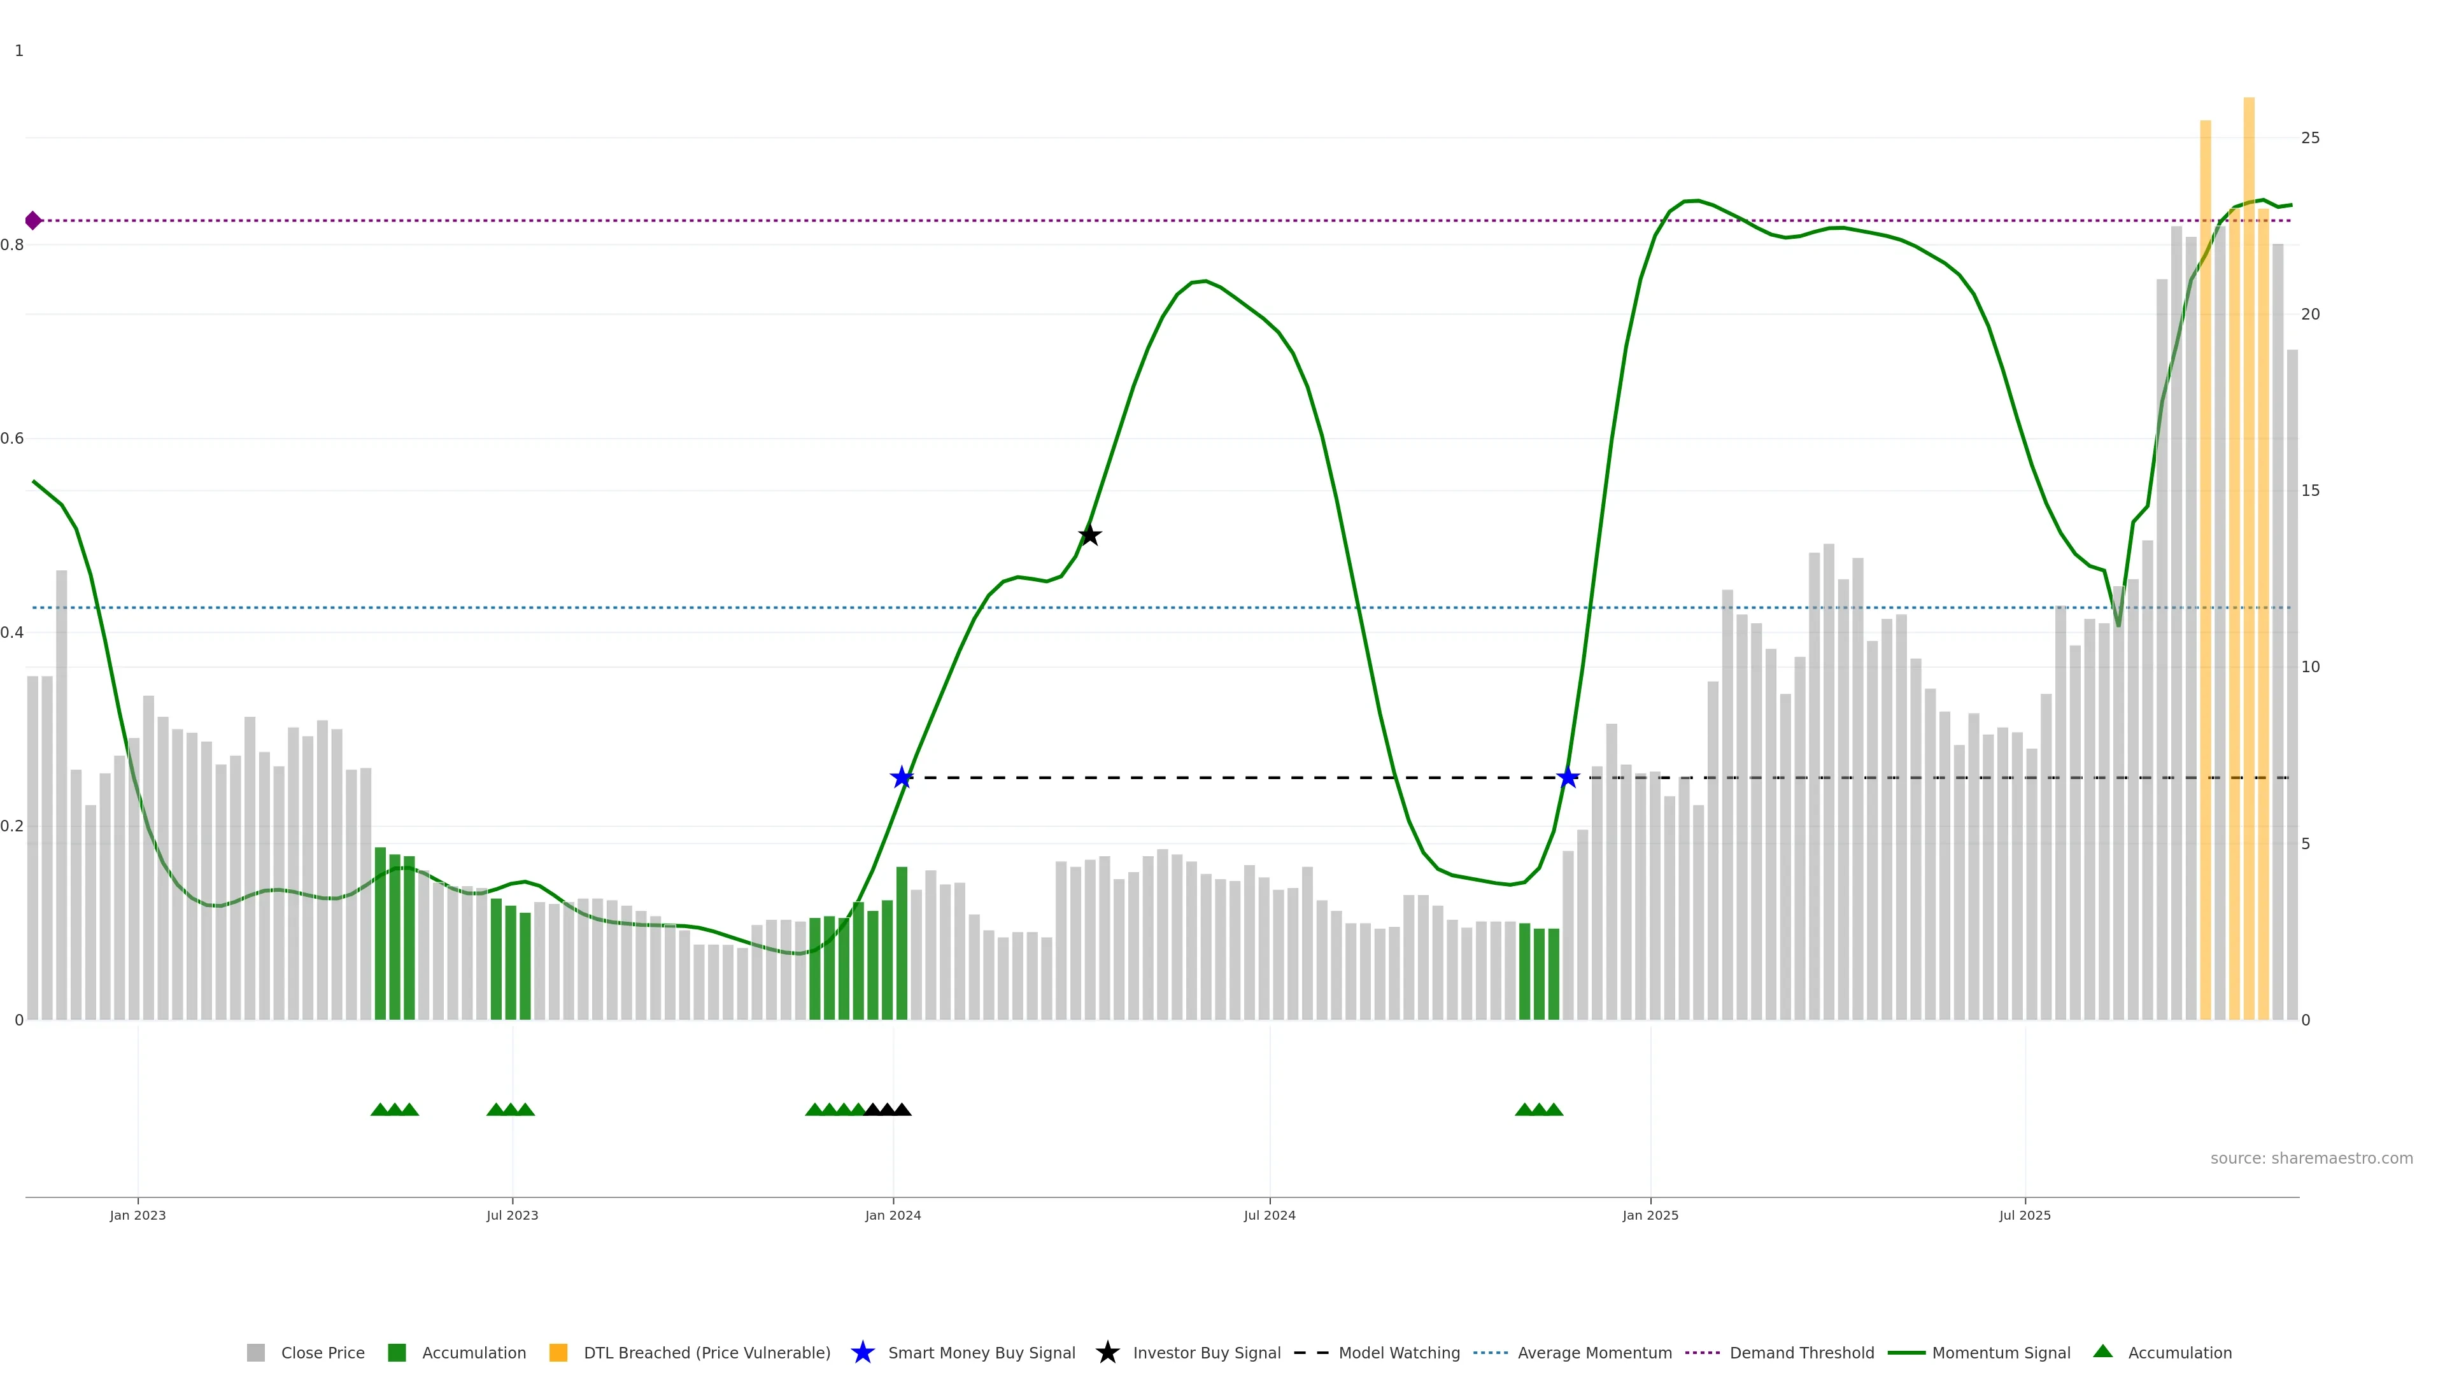Click the green triangle Accumulation legend icon
Viewport: 2445px width, 1375px height.
[x=2102, y=1351]
